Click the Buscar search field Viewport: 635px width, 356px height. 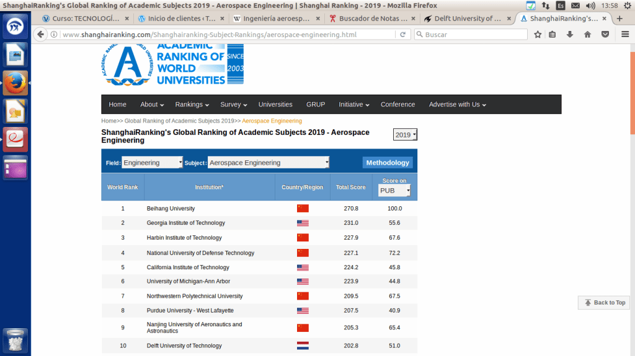pos(471,35)
